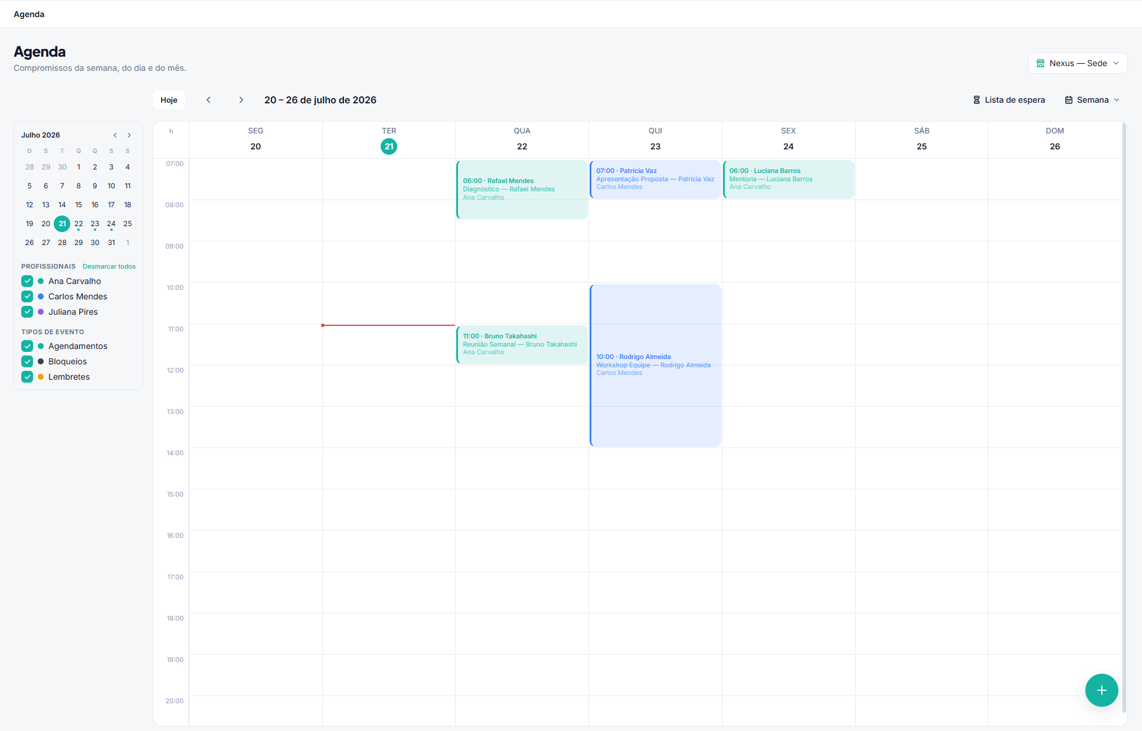Image resolution: width=1142 pixels, height=731 pixels.
Task: Click the 20 – 26 de julho de 2026 range
Action: [320, 100]
